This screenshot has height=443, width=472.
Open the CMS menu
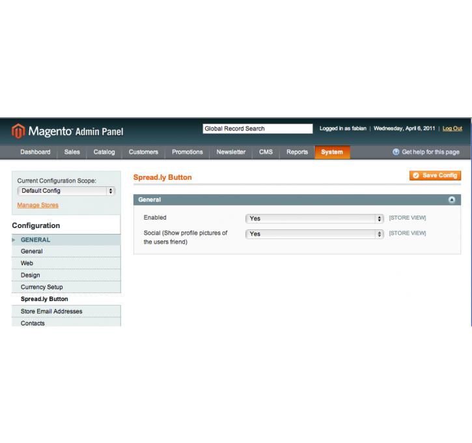(x=266, y=152)
